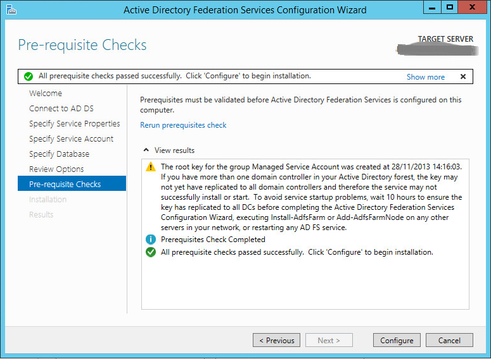The height and width of the screenshot is (359, 491).
Task: Cancel the configuration wizard
Action: pos(449,340)
